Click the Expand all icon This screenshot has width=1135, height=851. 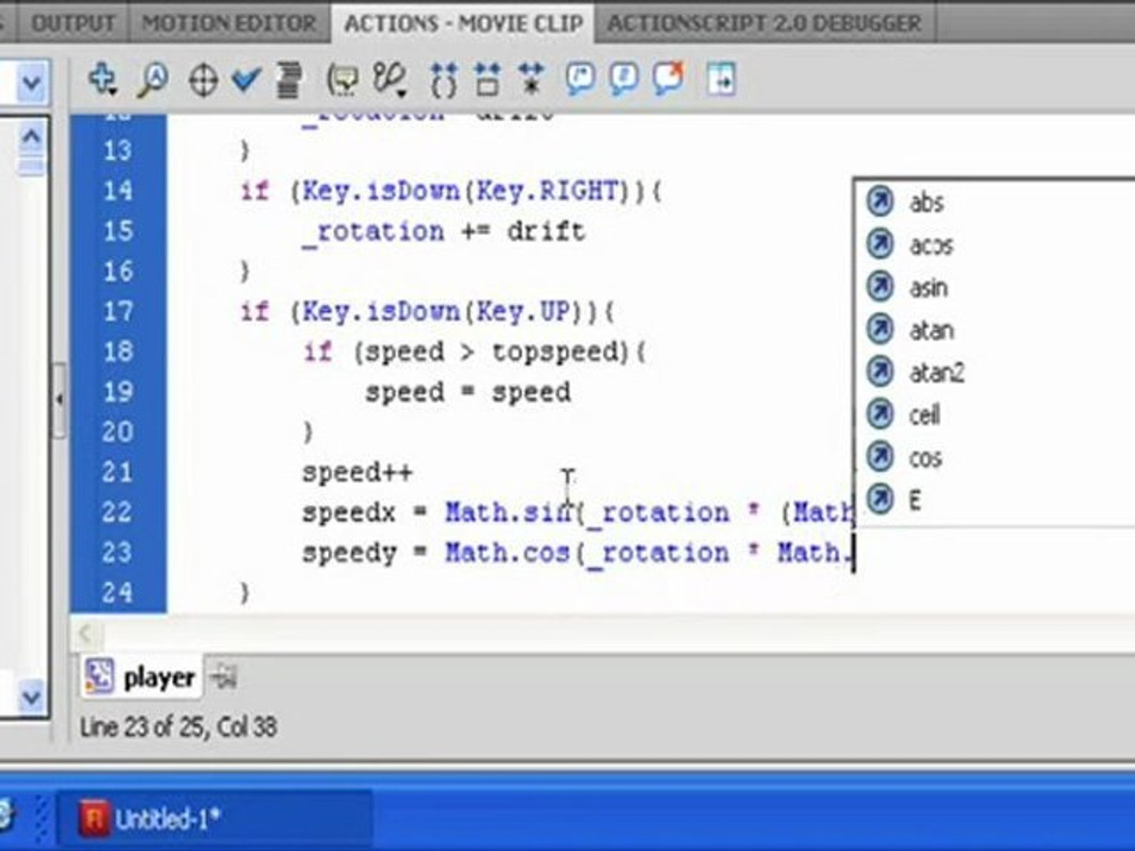[531, 80]
